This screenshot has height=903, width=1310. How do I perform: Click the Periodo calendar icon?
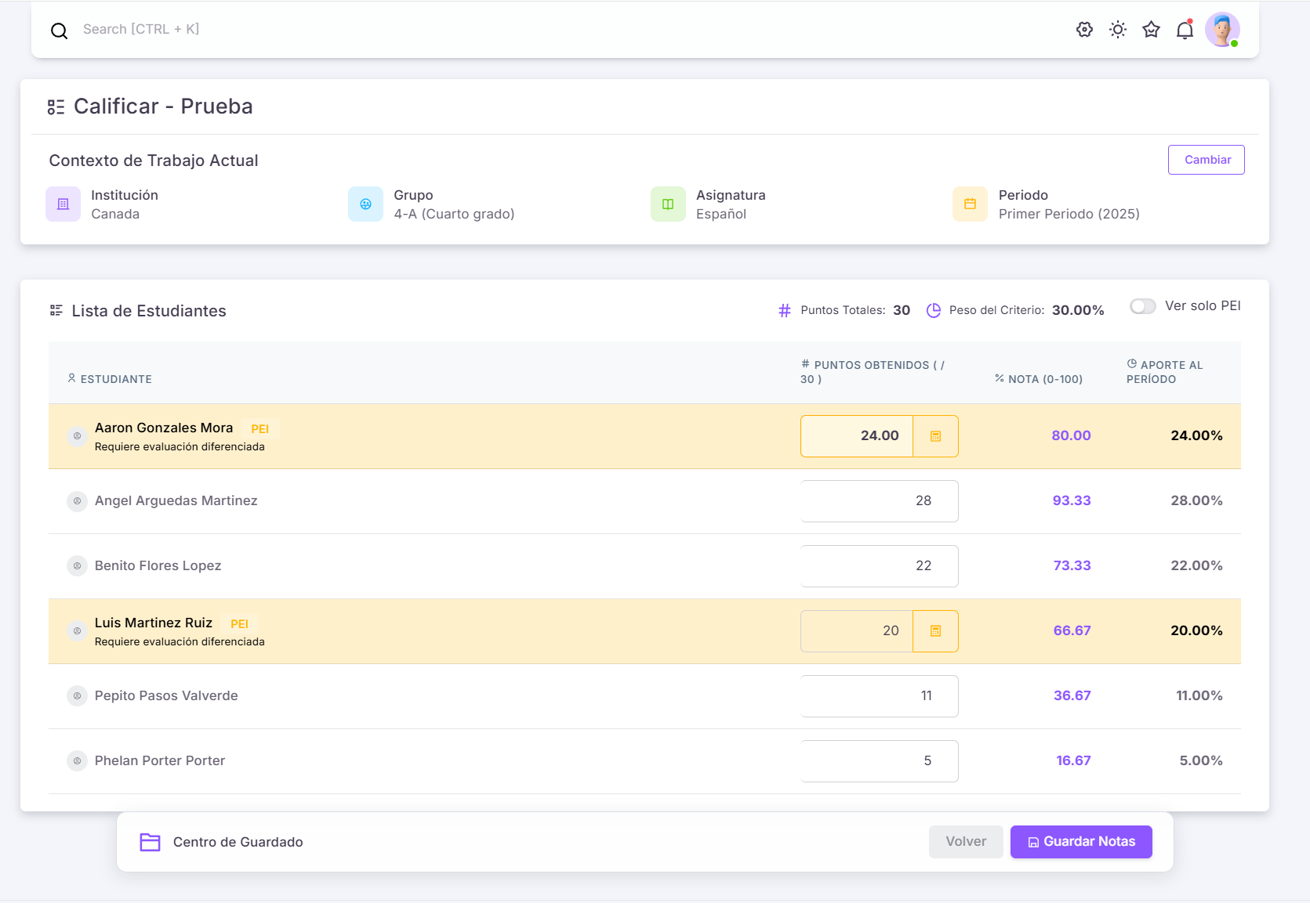[970, 204]
